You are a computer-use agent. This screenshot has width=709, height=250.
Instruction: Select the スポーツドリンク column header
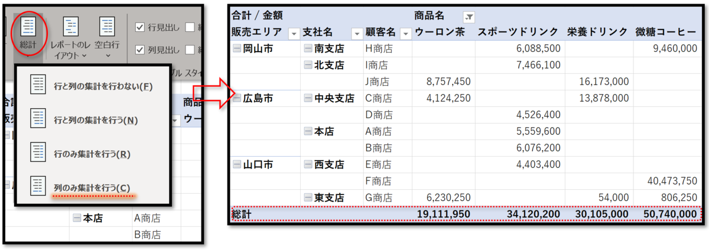pyautogui.click(x=518, y=32)
